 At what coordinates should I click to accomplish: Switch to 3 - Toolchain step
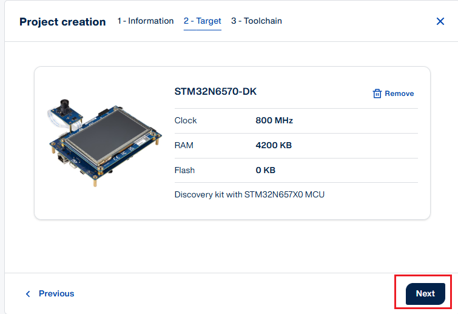click(257, 21)
